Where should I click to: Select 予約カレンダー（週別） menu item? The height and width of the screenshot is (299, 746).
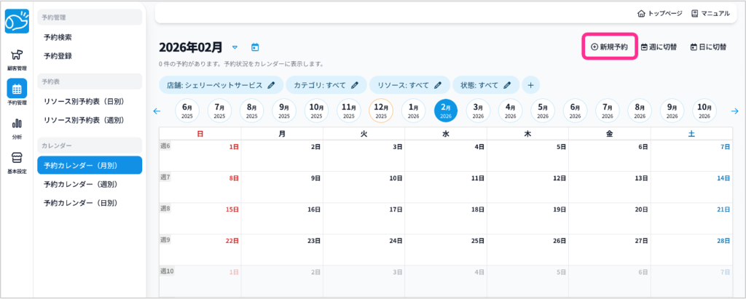(x=80, y=184)
